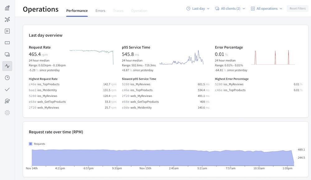Expand the Last day time range dropdown
Viewport: 311px width, 180px height.
(198, 9)
